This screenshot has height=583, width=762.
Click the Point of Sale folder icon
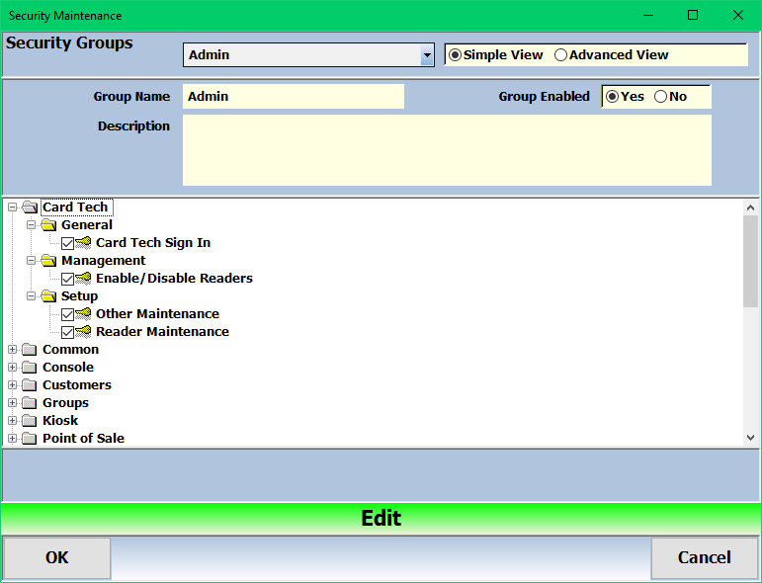(30, 439)
